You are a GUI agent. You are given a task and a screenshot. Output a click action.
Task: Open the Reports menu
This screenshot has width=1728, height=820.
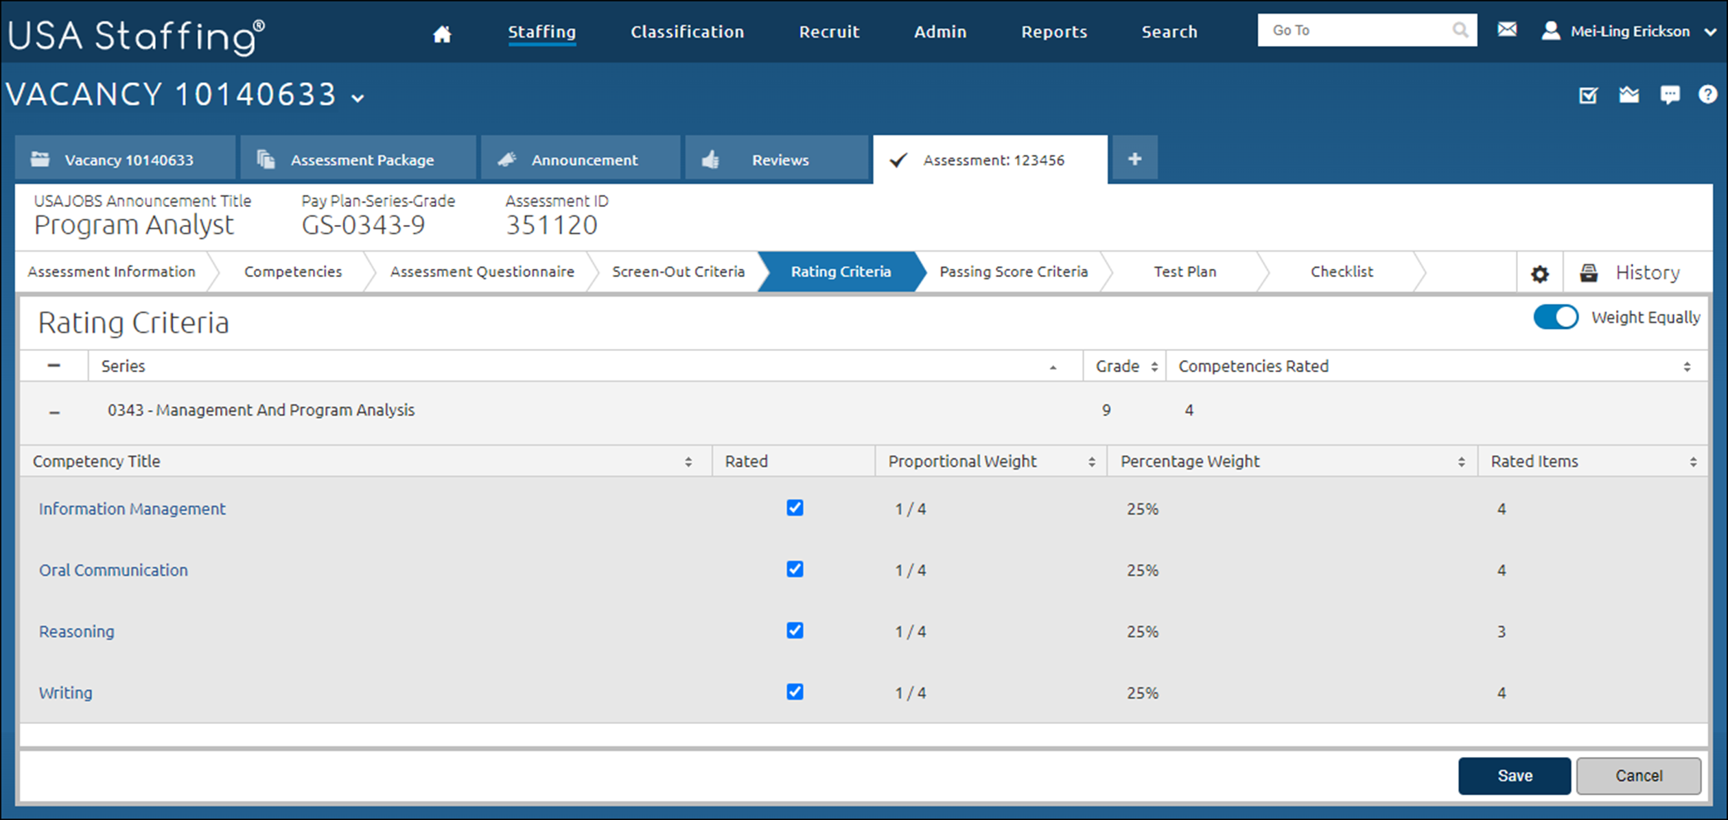[1054, 32]
